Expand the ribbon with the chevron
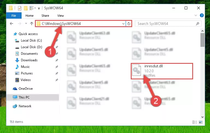 (196, 15)
